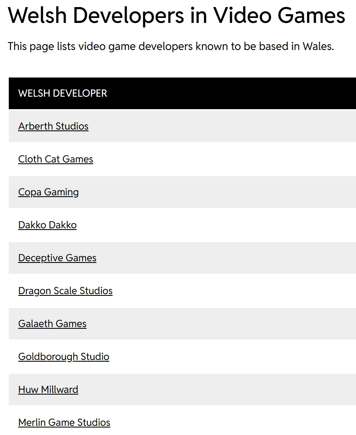Viewport: 356px width, 435px height.
Task: Follow the Dakko Dakko link
Action: pos(47,225)
